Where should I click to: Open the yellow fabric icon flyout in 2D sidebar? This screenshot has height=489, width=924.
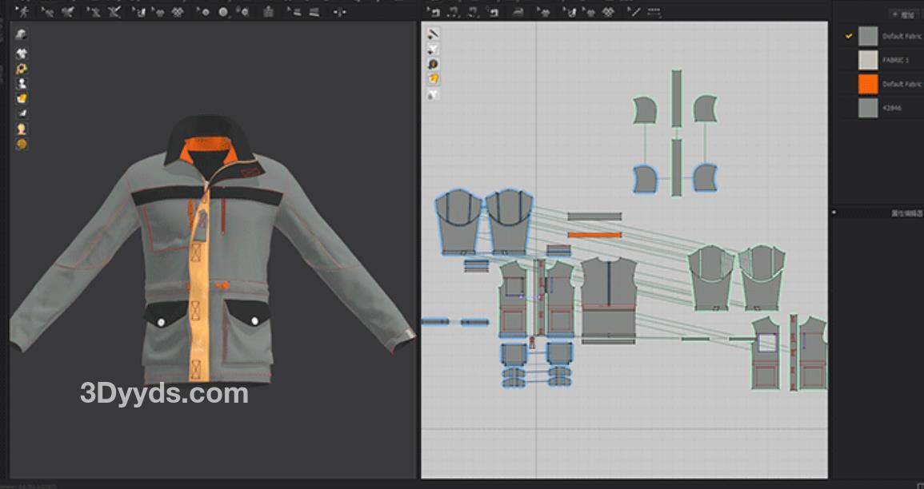click(433, 78)
